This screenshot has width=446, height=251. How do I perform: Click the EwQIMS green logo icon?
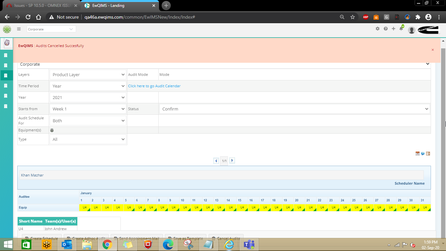(7, 29)
